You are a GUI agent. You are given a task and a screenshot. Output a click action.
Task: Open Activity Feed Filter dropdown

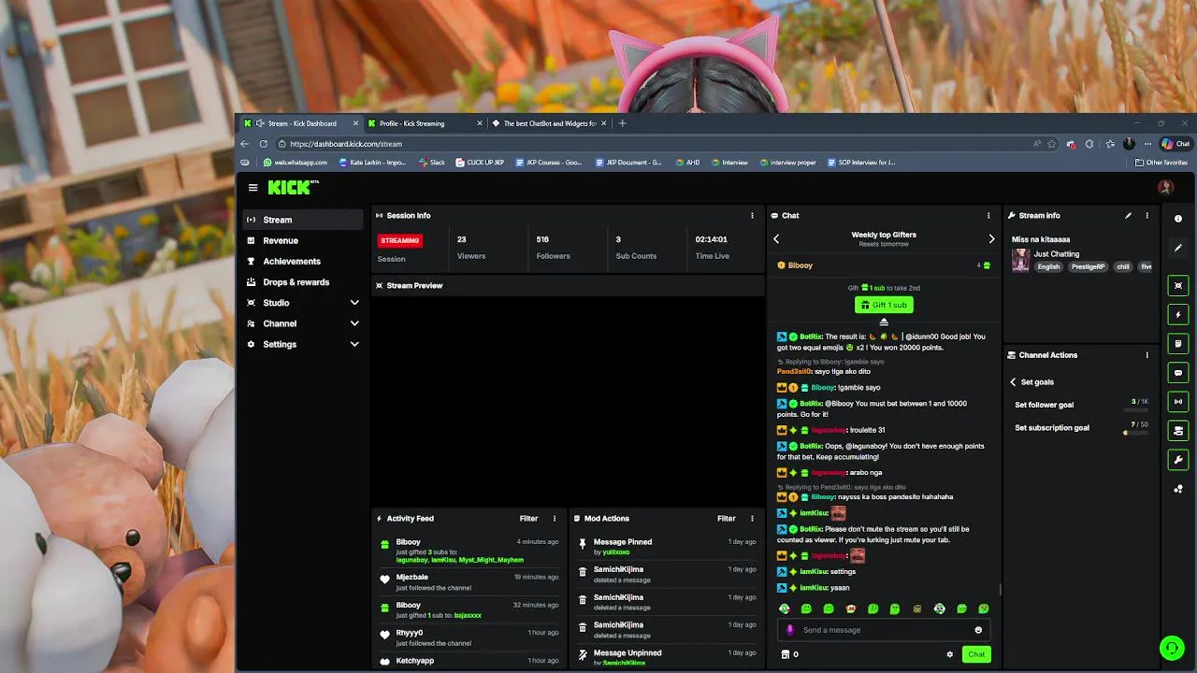528,519
